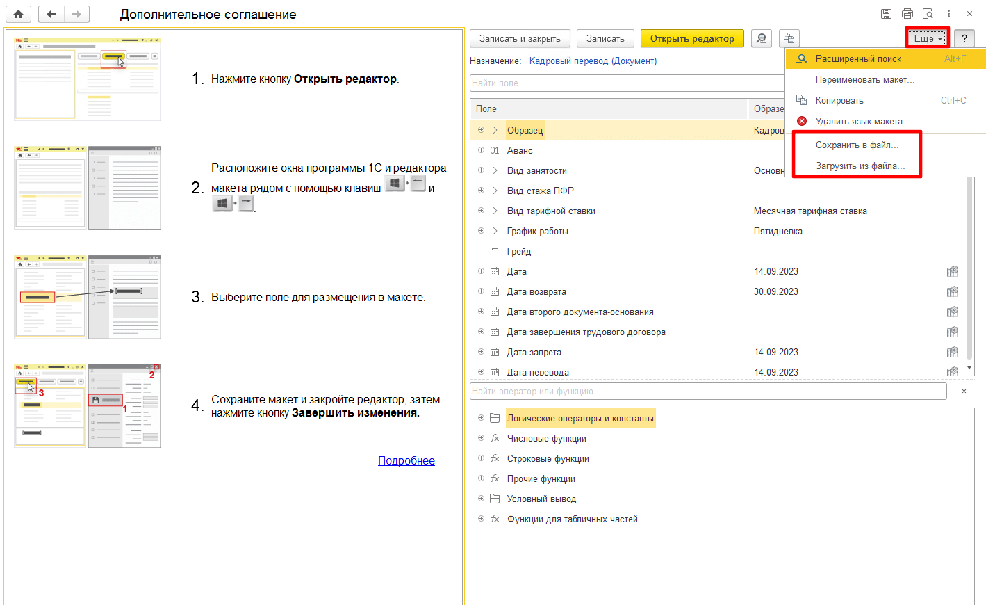Open help with the question mark button
The image size is (986, 605).
click(964, 38)
